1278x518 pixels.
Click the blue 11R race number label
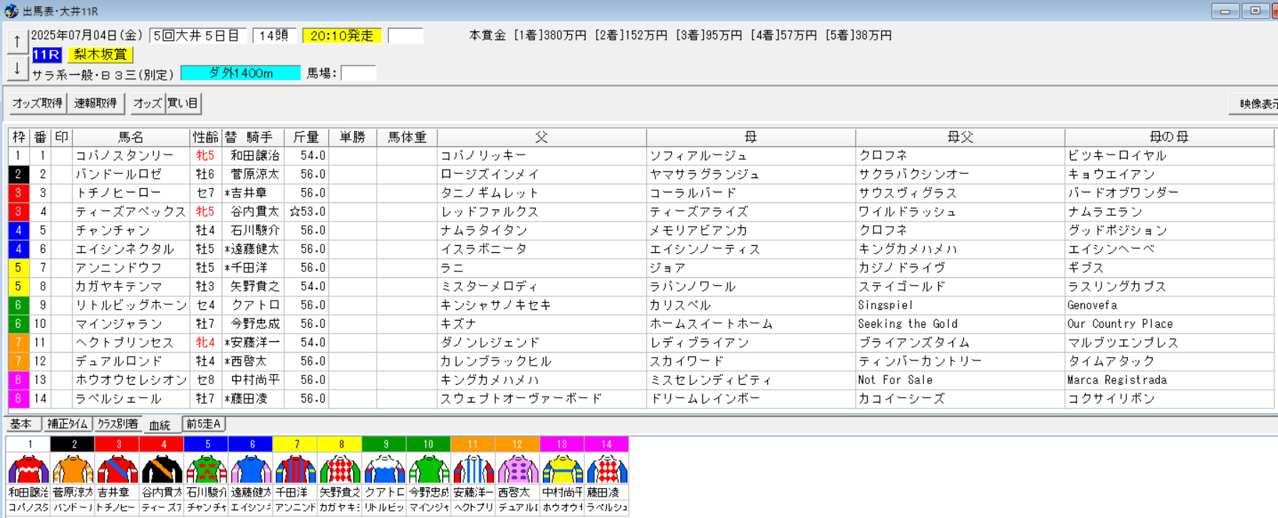pyautogui.click(x=47, y=54)
